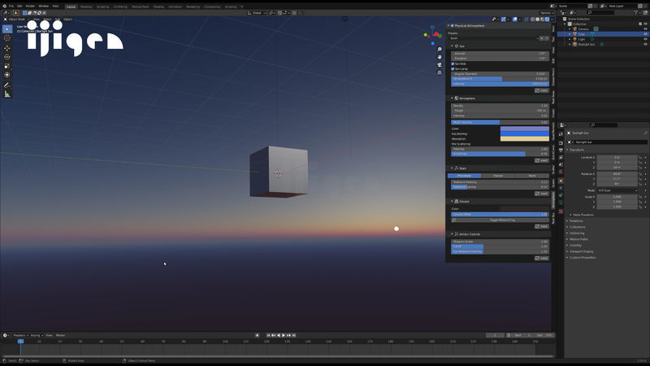Open the Object Mode dropdown

[16, 19]
